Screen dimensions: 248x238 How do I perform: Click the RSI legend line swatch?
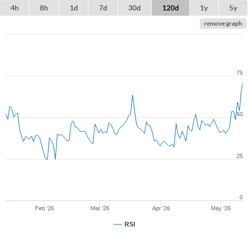[x=118, y=224]
